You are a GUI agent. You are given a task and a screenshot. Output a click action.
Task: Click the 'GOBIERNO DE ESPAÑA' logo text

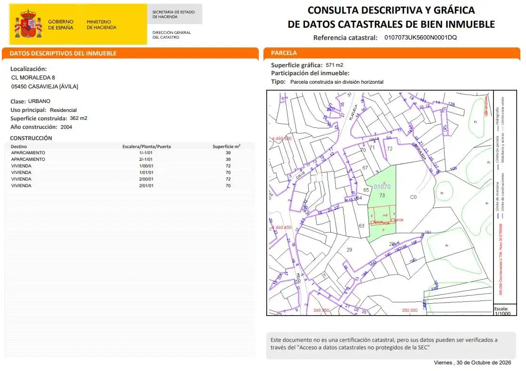pos(60,24)
